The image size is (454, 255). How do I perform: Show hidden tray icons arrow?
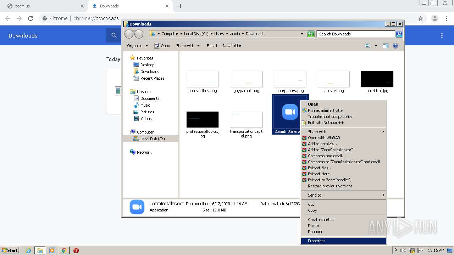click(395, 250)
